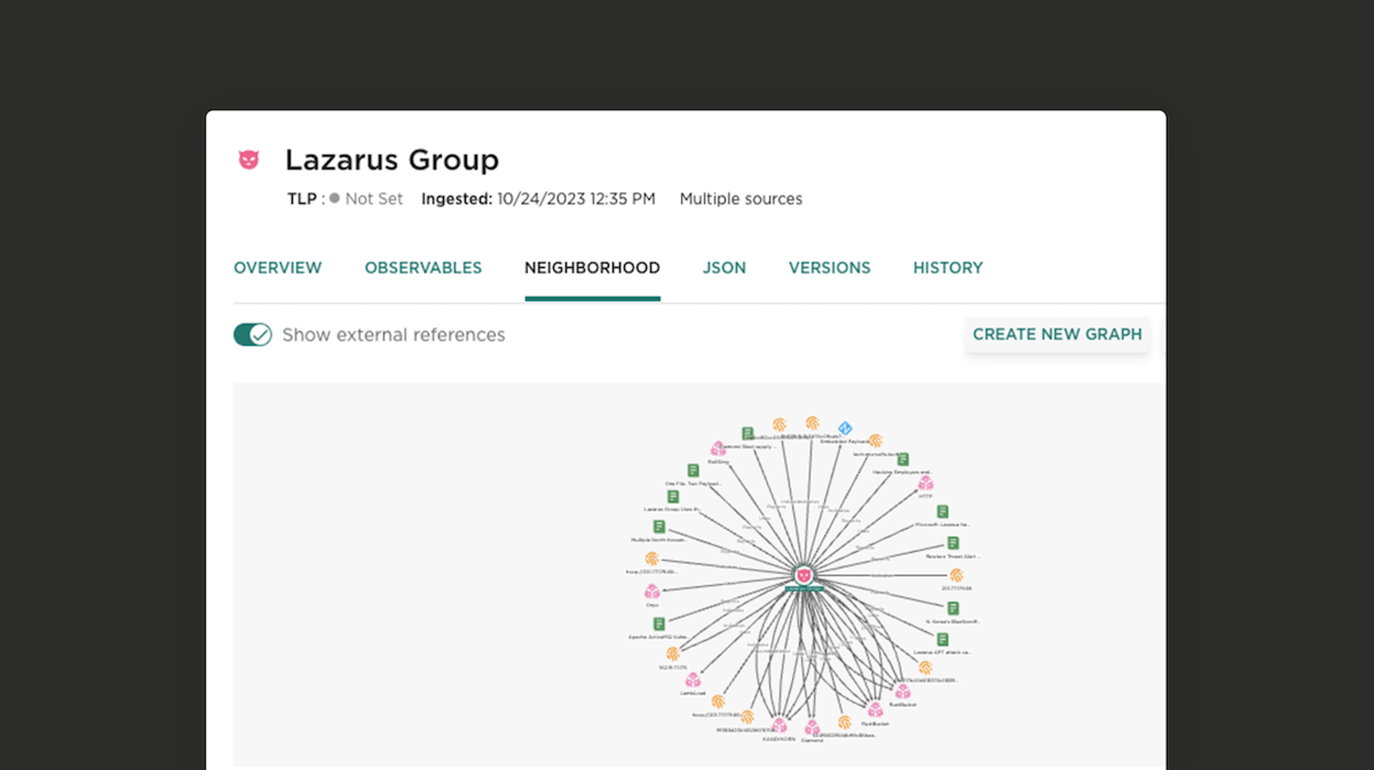Click the 'Multiple North Korean' report node
The width and height of the screenshot is (1374, 770).
click(659, 527)
